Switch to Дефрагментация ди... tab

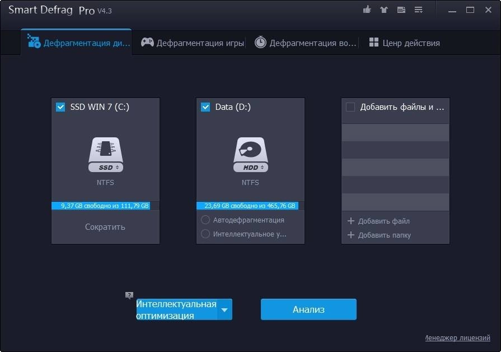(76, 43)
